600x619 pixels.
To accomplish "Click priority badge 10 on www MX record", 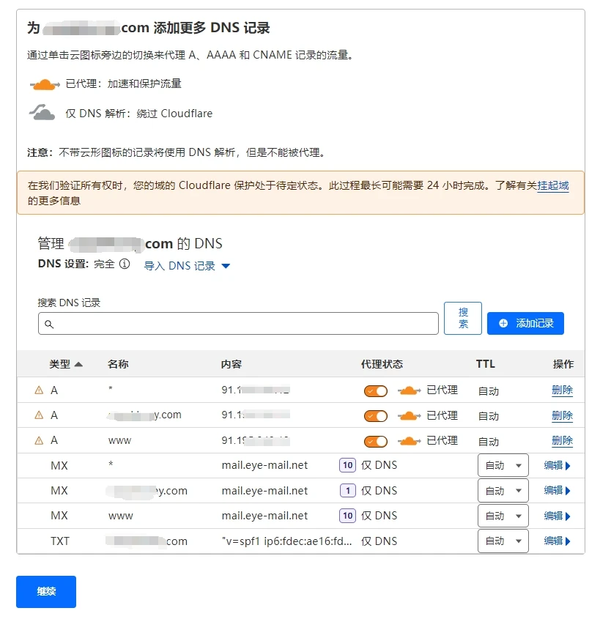I will click(347, 516).
